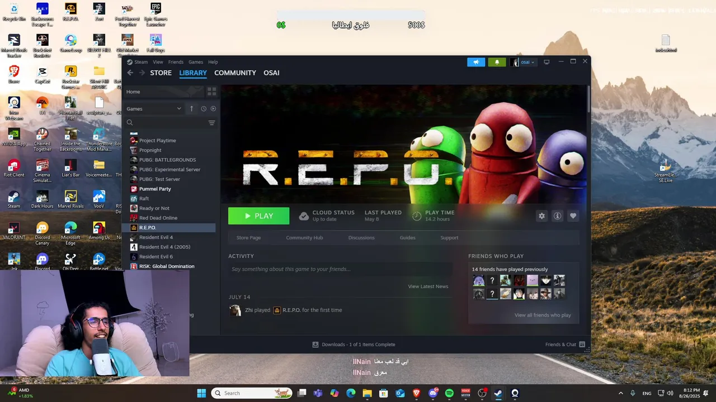This screenshot has width=716, height=402.
Task: Launch R.E.P.O. with green Play button
Action: point(258,216)
